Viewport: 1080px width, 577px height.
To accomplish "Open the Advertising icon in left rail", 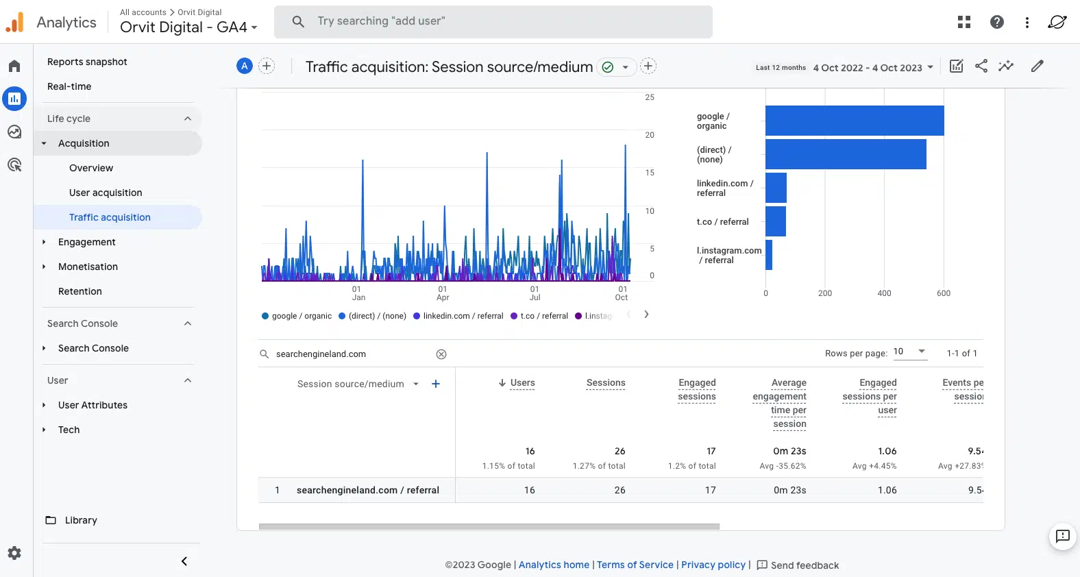I will (x=14, y=164).
